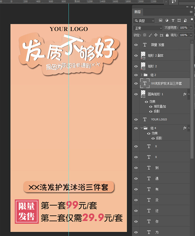
Task: Click the 圆角矩形 1 layer thumbnail
Action: coord(143,94)
